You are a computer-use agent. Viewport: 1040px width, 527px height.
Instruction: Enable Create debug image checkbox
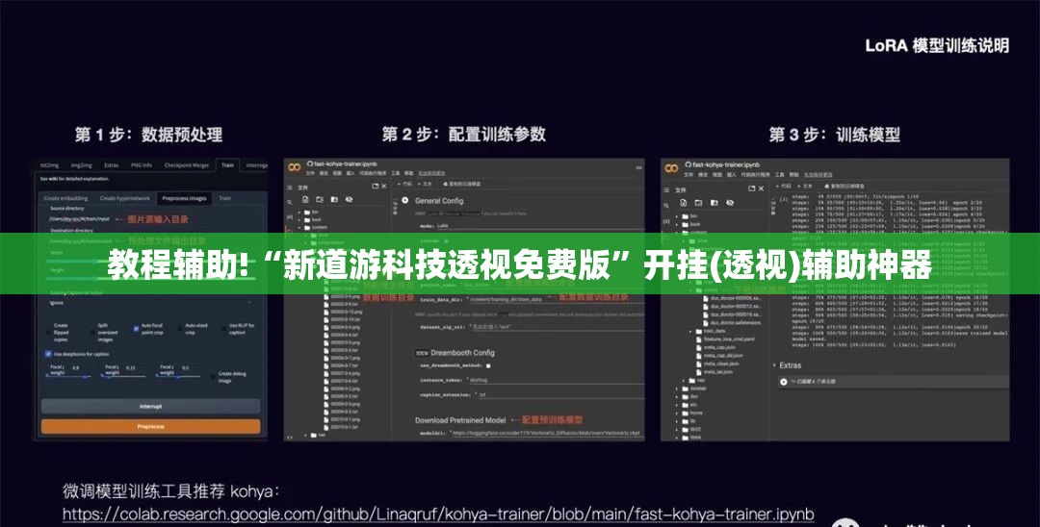pyautogui.click(x=214, y=377)
